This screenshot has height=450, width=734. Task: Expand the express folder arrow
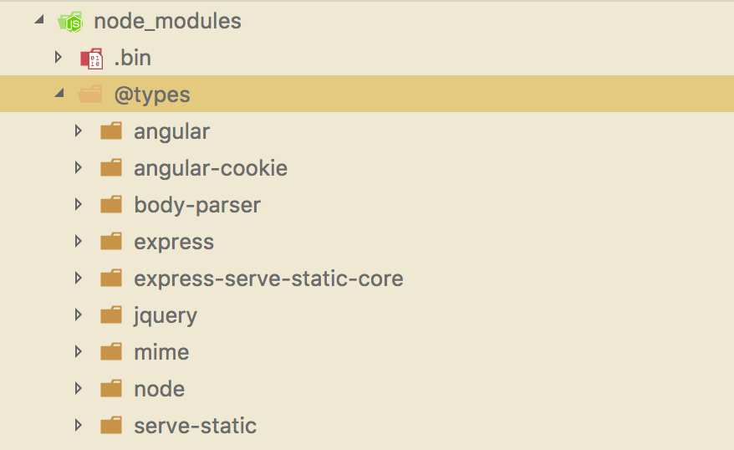(x=79, y=241)
